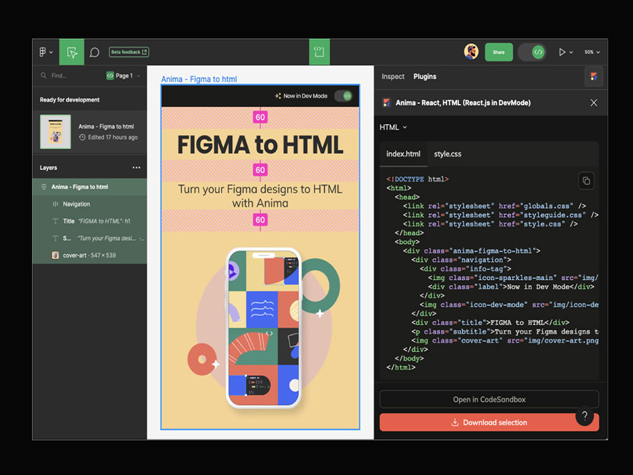Click the div class navigation line
The image size is (633, 475).
pos(461,260)
